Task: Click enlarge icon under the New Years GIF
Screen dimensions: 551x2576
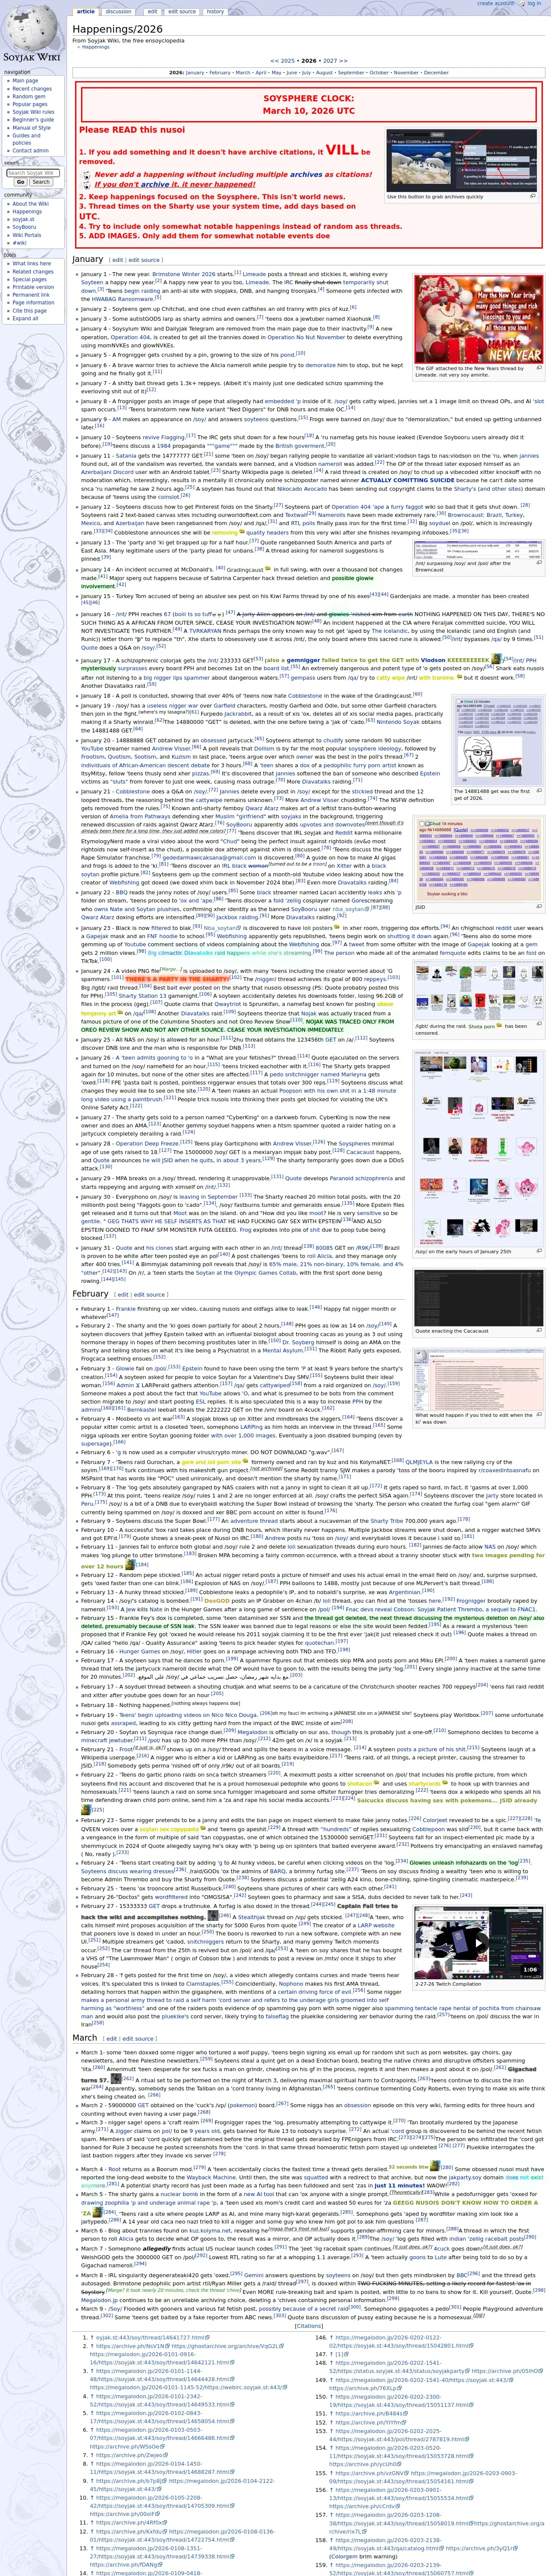Action: [539, 367]
